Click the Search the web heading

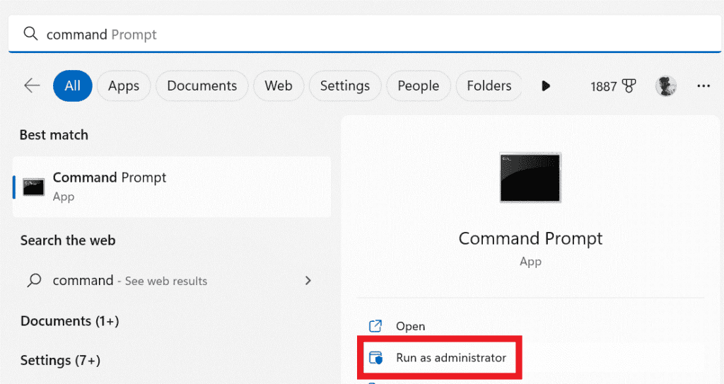point(68,240)
